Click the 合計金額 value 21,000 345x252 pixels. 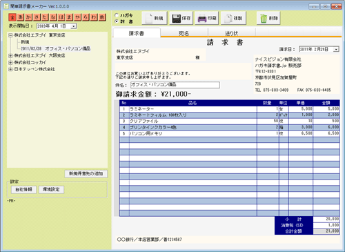(326, 231)
